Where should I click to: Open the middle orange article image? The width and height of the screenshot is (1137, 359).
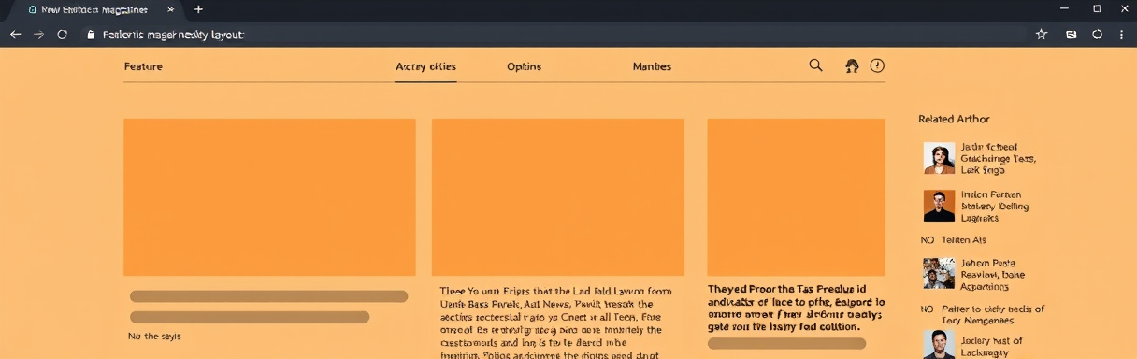point(557,197)
